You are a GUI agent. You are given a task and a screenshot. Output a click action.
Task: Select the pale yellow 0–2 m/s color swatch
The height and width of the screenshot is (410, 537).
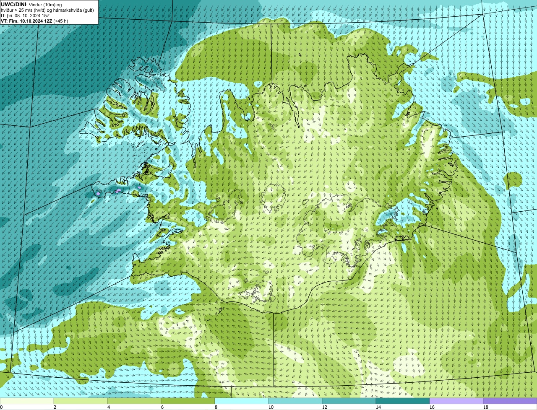pyautogui.click(x=27, y=401)
